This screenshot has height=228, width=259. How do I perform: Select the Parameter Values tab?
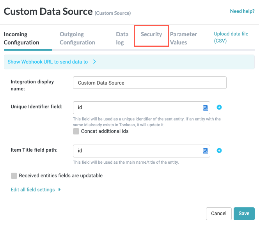point(183,38)
